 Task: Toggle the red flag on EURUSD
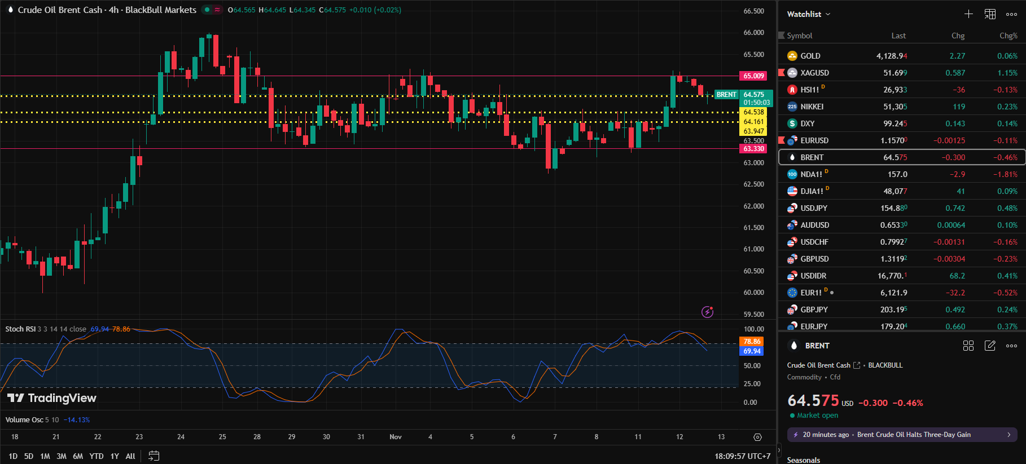[x=782, y=140]
